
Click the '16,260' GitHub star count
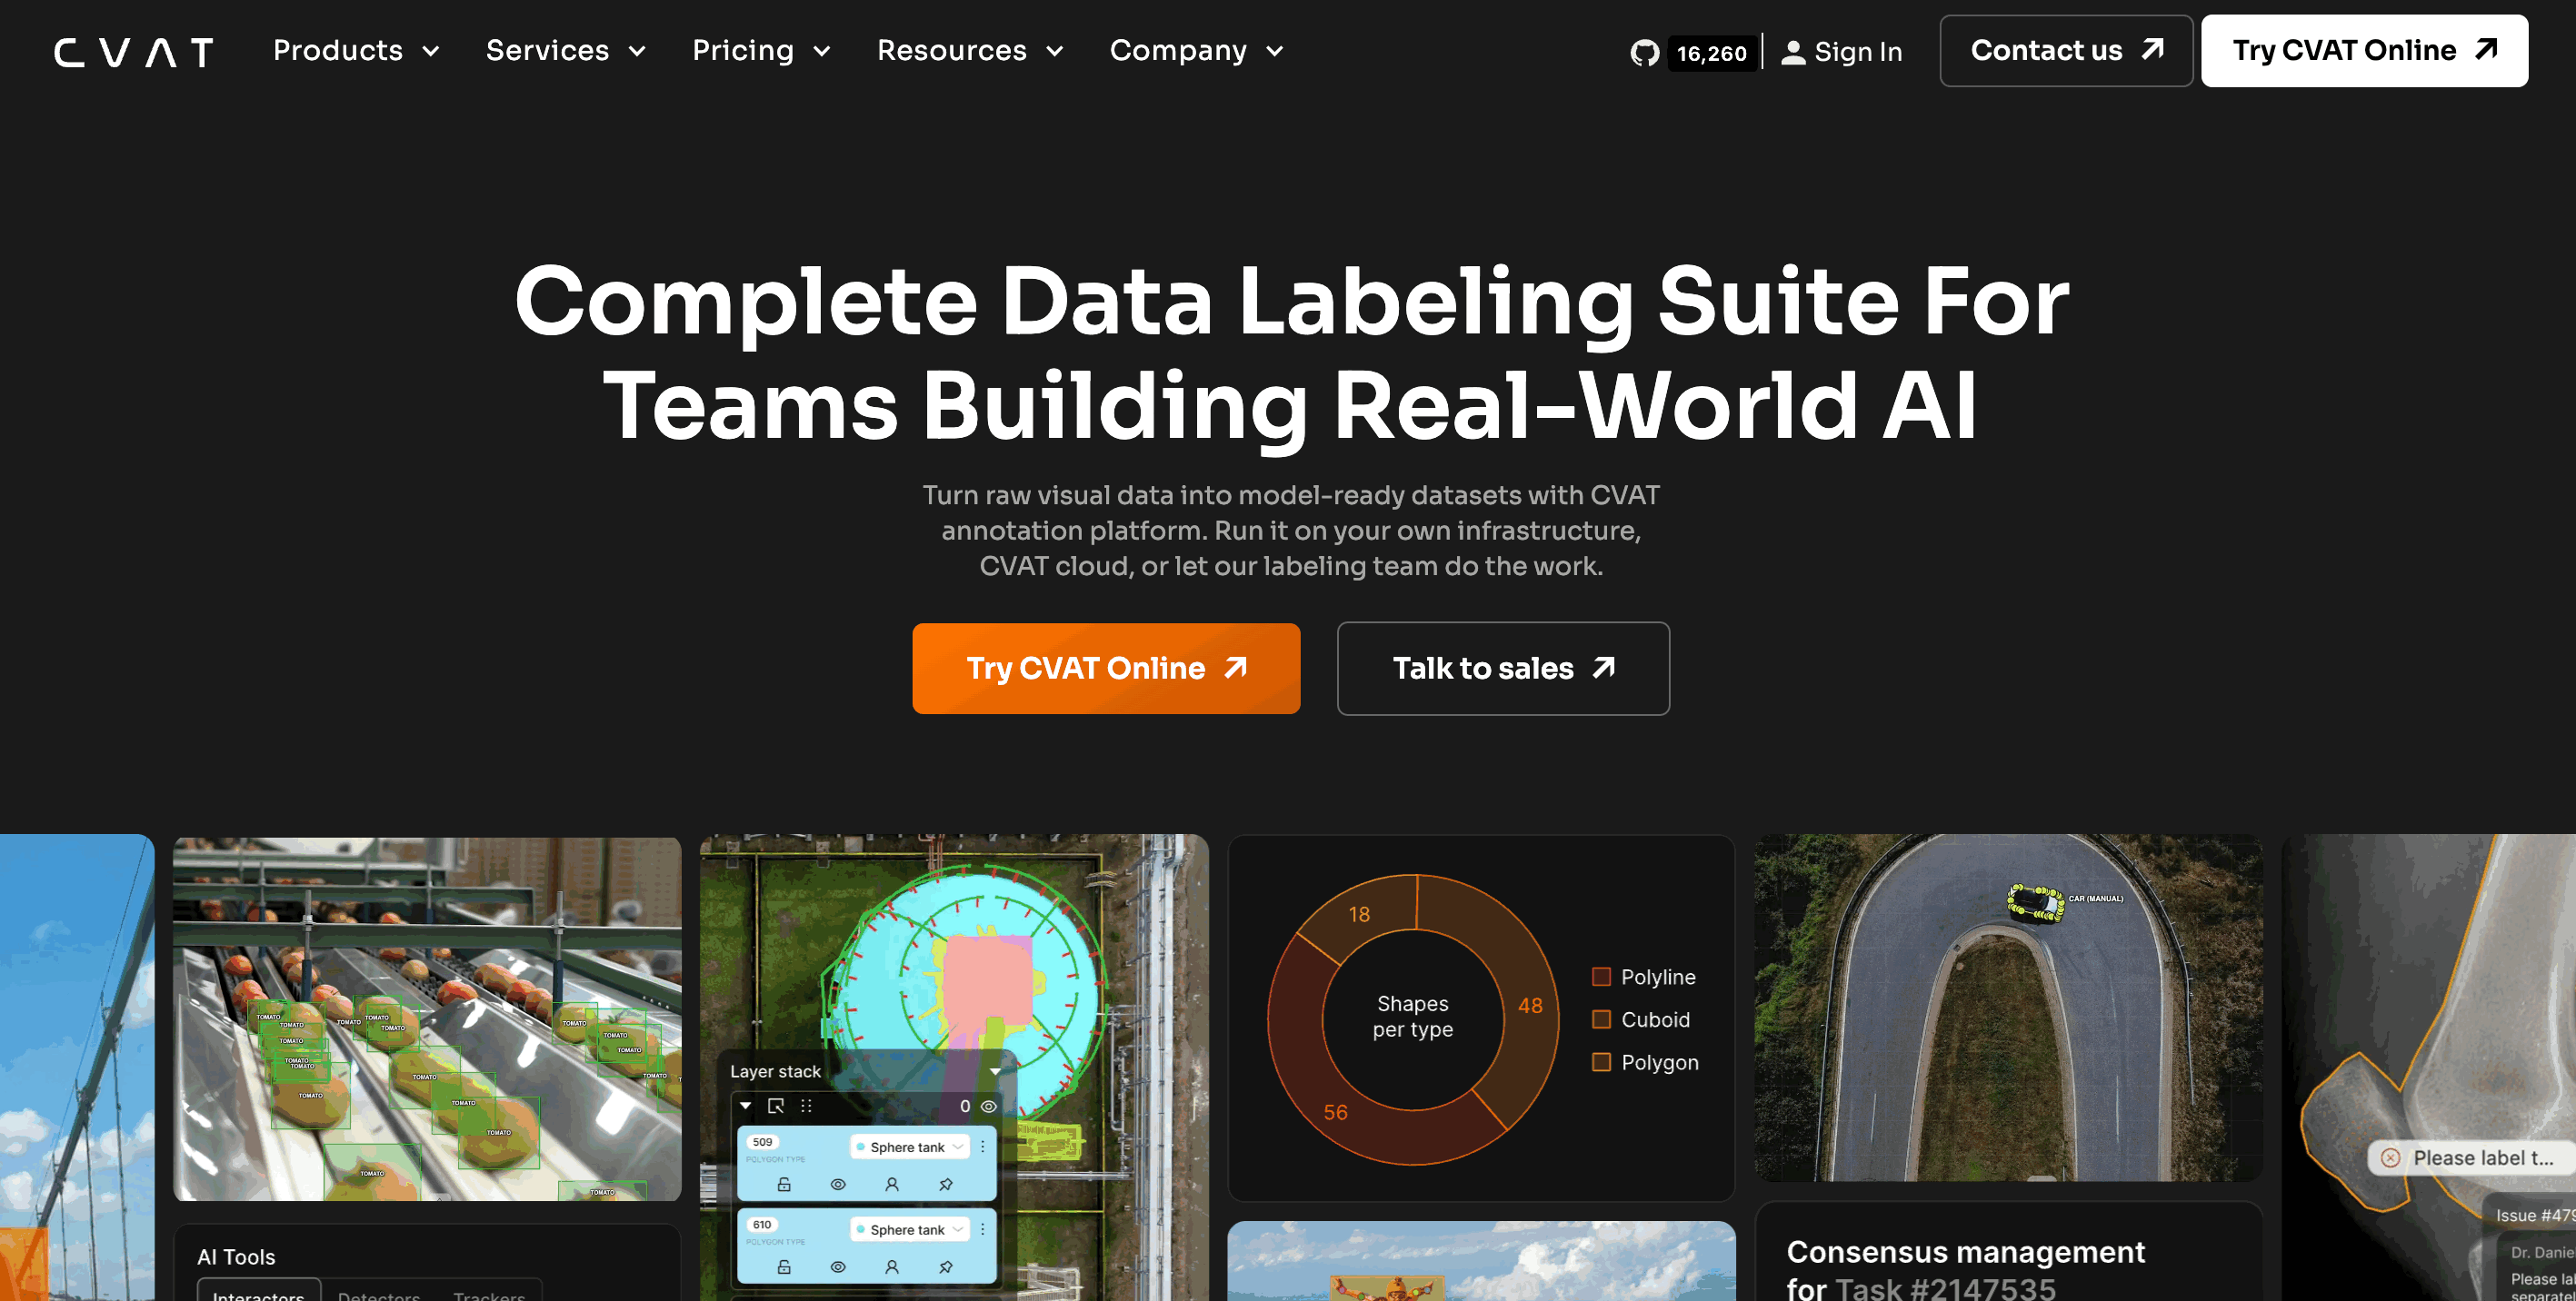(1712, 53)
